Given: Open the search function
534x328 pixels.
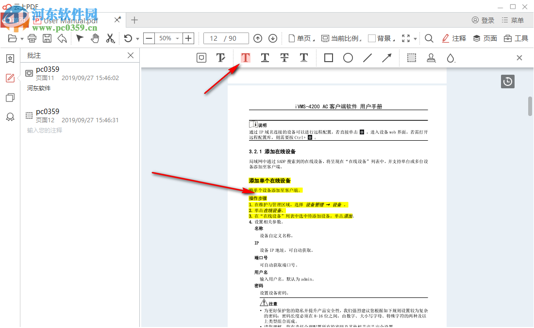Looking at the screenshot, I should click(x=429, y=38).
